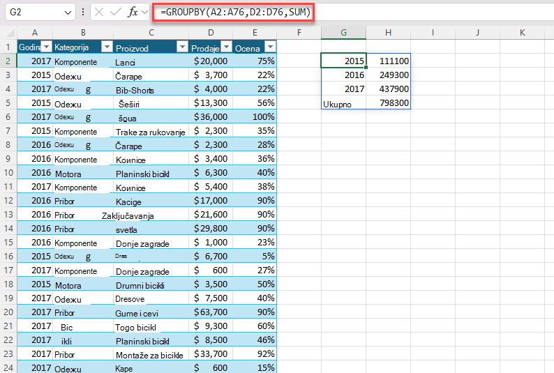Open the Name Box dropdown arrow
Screen dimensions: 554x373
(x=68, y=13)
